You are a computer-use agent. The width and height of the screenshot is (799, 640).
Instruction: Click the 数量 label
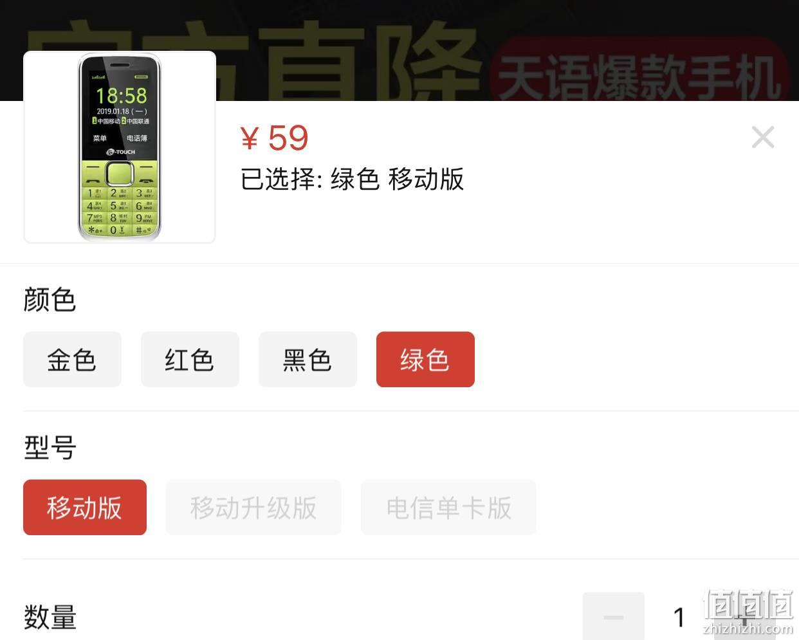(x=50, y=617)
